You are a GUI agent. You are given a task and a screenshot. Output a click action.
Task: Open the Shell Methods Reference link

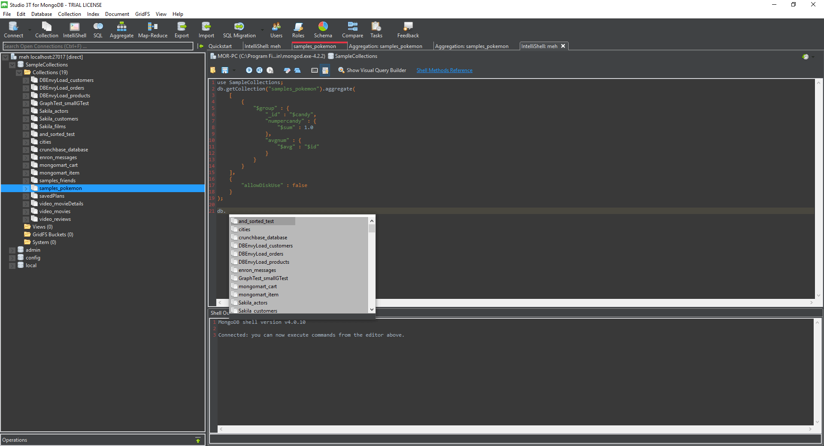pos(444,70)
